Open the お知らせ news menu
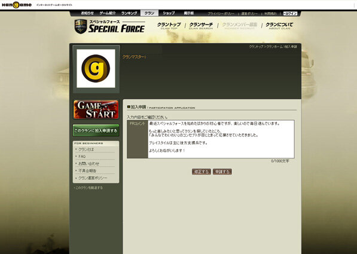Screen dimensions: 357x254 87,13
